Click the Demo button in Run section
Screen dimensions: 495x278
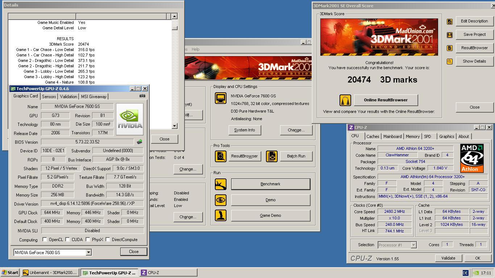click(270, 200)
